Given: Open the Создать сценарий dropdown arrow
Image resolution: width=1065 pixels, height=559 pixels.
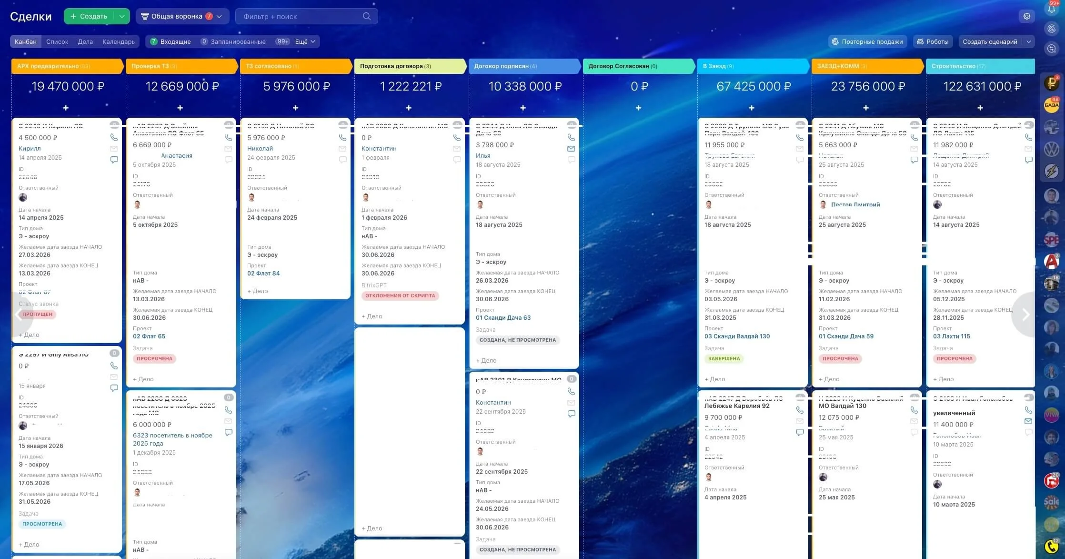Looking at the screenshot, I should pyautogui.click(x=1029, y=41).
